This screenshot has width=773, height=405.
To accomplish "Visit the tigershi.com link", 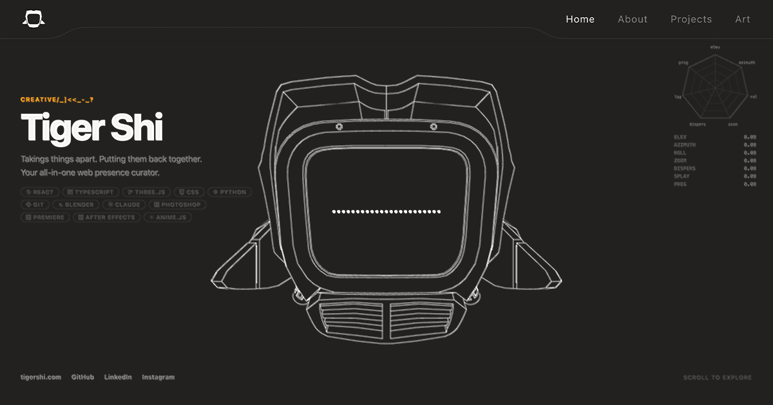I will [41, 377].
